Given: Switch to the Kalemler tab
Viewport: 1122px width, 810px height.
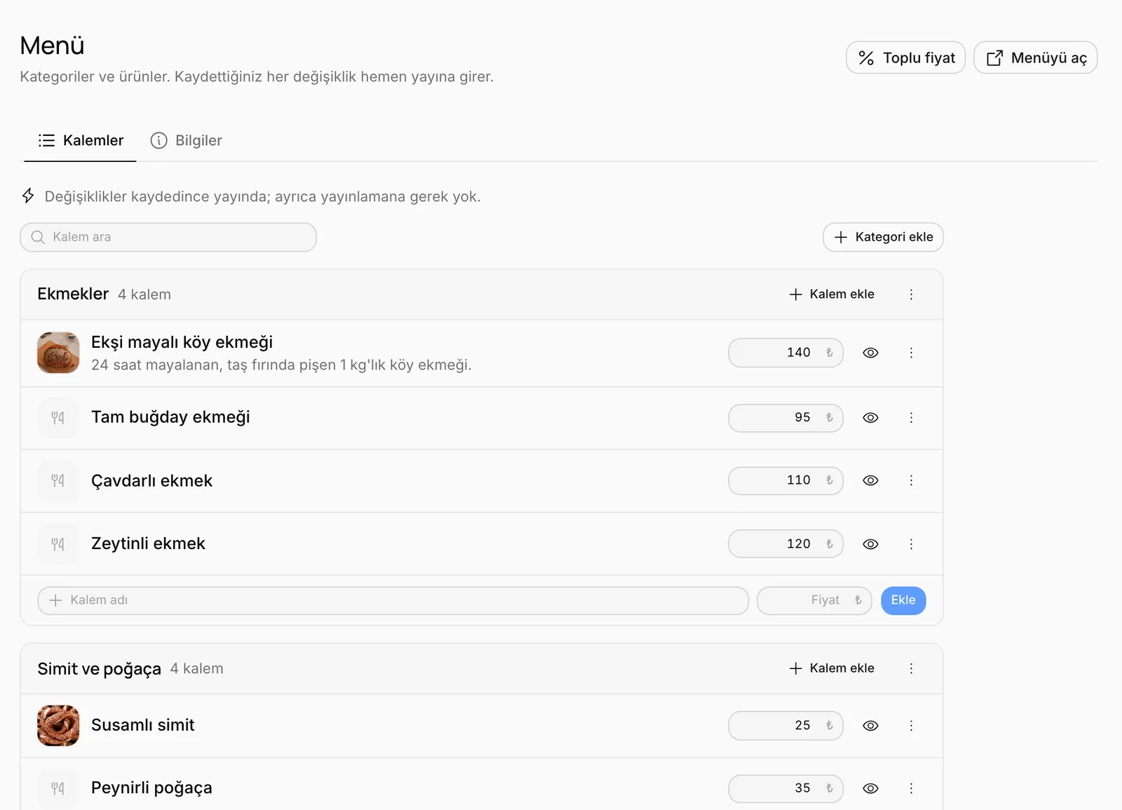Looking at the screenshot, I should click(x=80, y=140).
